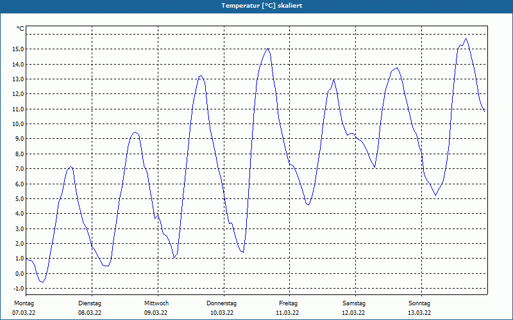The width and height of the screenshot is (513, 320).
Task: Click the 13,0 y-axis value
Action: point(18,79)
